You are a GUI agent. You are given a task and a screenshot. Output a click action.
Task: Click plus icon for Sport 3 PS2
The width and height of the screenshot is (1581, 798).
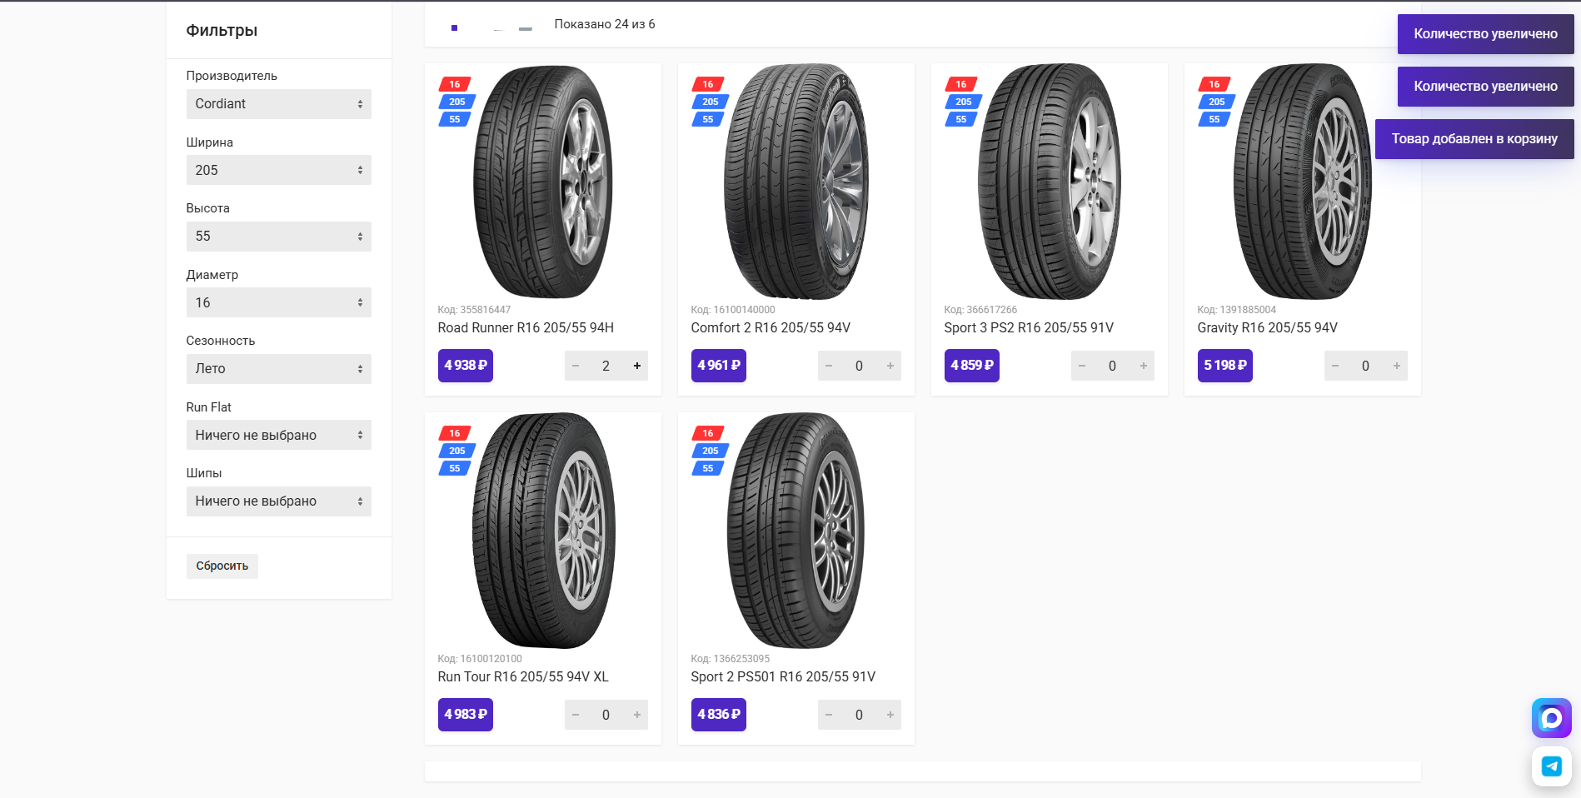pyautogui.click(x=1144, y=366)
